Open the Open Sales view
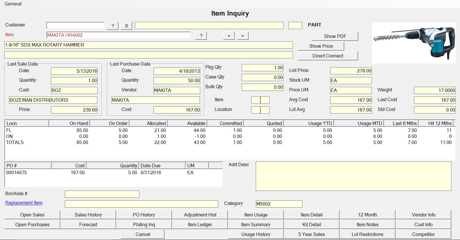This screenshot has width=460, height=240. (32, 215)
